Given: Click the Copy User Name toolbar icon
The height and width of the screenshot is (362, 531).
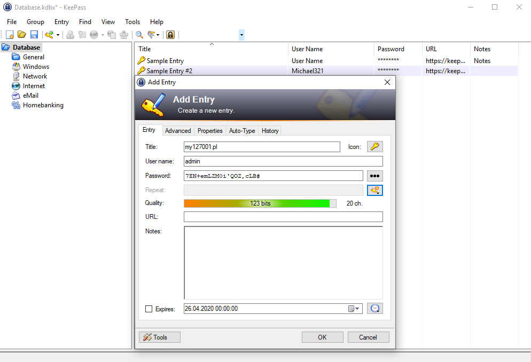Looking at the screenshot, I should pyautogui.click(x=70, y=35).
